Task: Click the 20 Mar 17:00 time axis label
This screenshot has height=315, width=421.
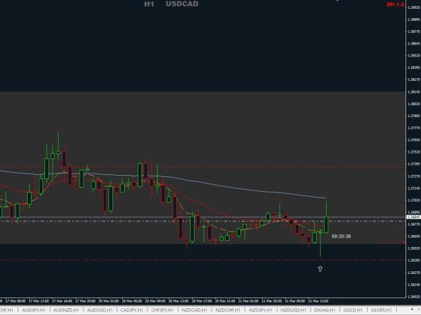Action: click(201, 301)
